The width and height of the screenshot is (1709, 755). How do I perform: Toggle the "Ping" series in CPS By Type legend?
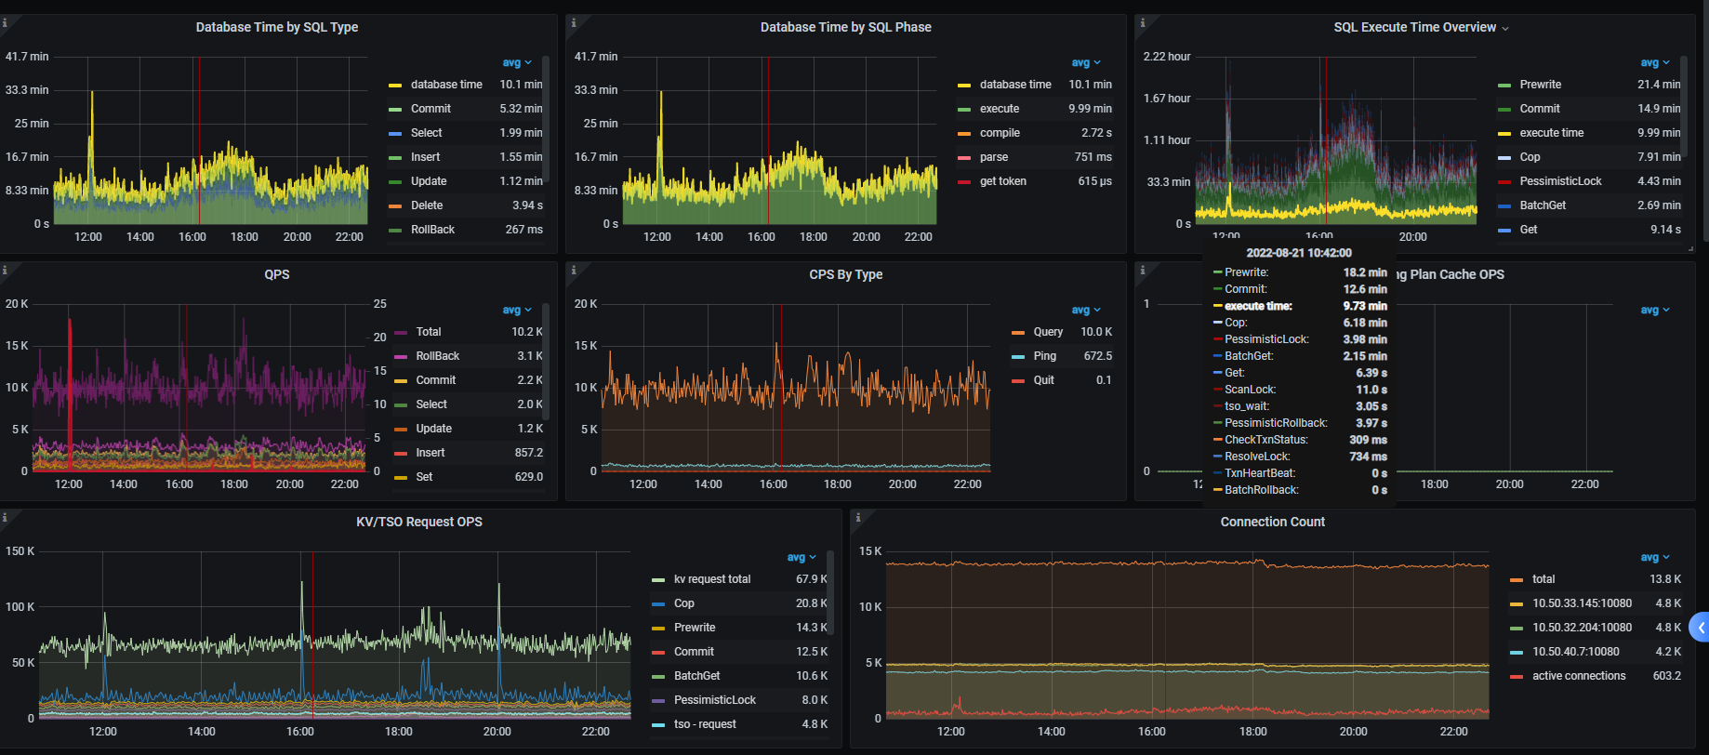(x=1044, y=356)
